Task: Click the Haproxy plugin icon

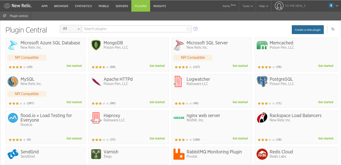Action: click(96, 118)
